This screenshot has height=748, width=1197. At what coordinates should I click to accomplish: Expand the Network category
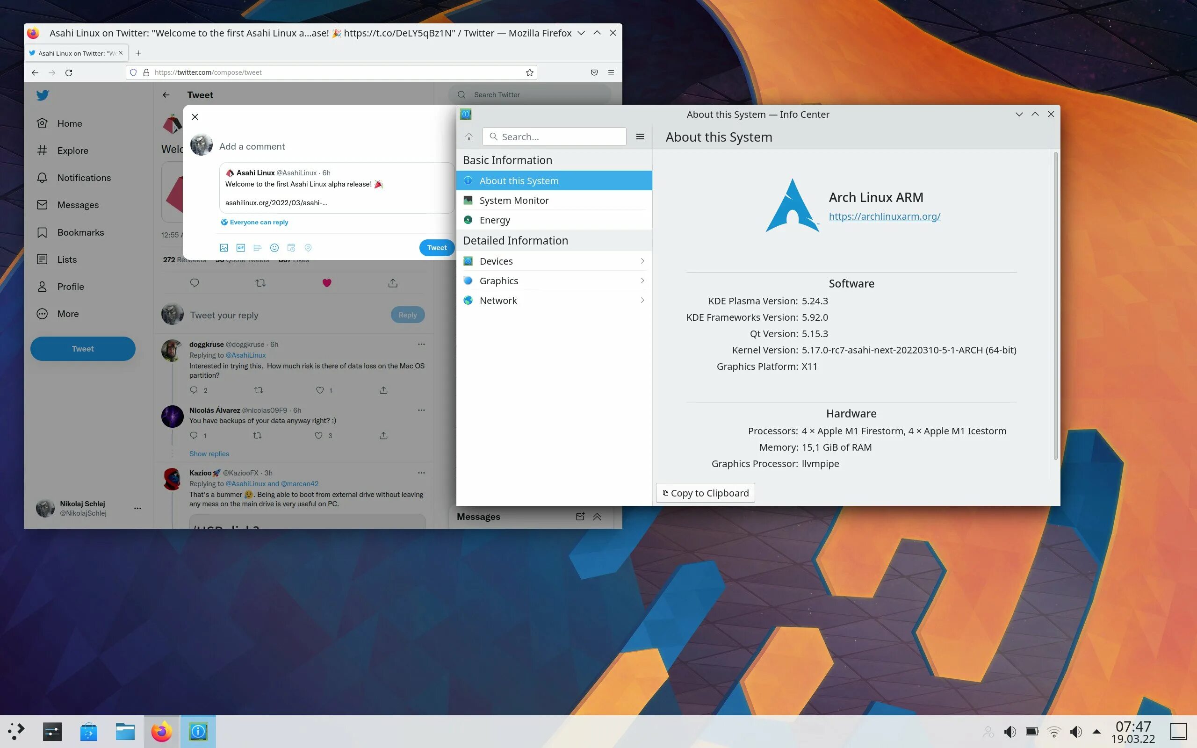(554, 300)
